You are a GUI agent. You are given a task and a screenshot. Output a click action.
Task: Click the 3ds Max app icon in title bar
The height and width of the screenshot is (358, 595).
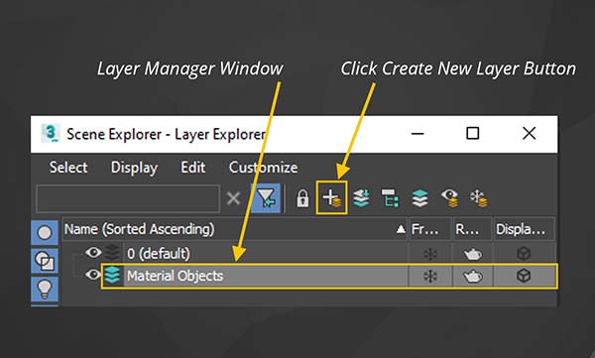point(51,134)
